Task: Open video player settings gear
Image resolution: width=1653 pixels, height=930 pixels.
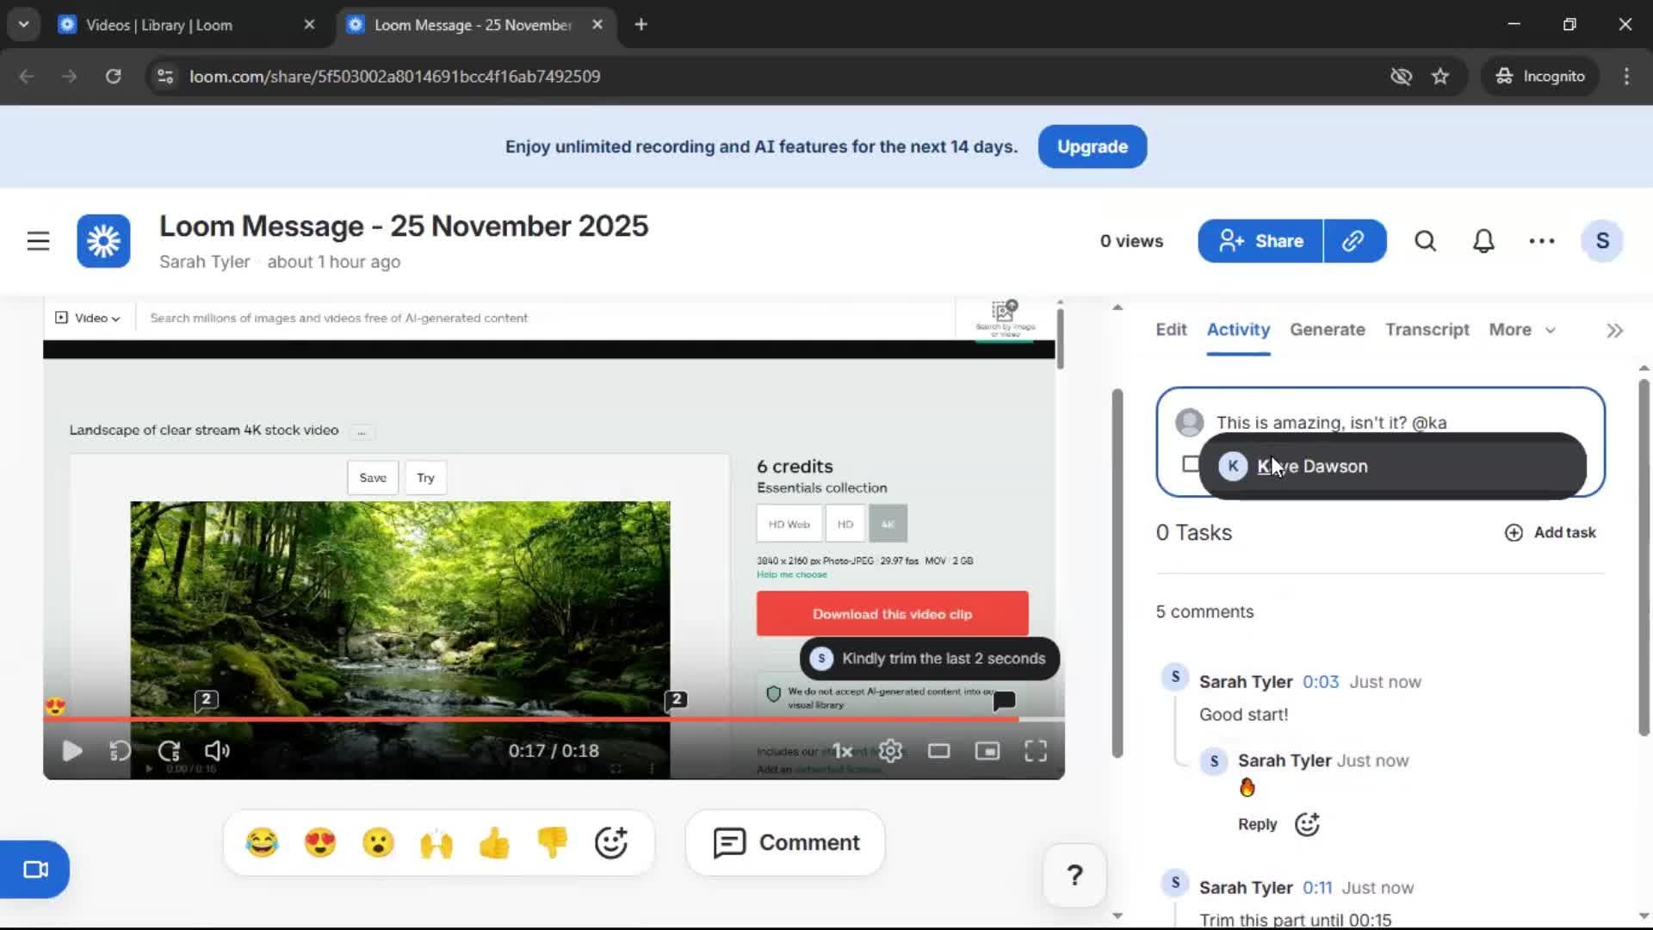Action: 891,750
